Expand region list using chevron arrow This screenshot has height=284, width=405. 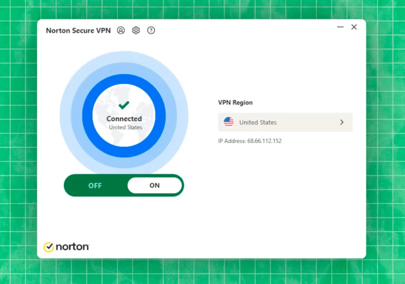click(x=342, y=122)
